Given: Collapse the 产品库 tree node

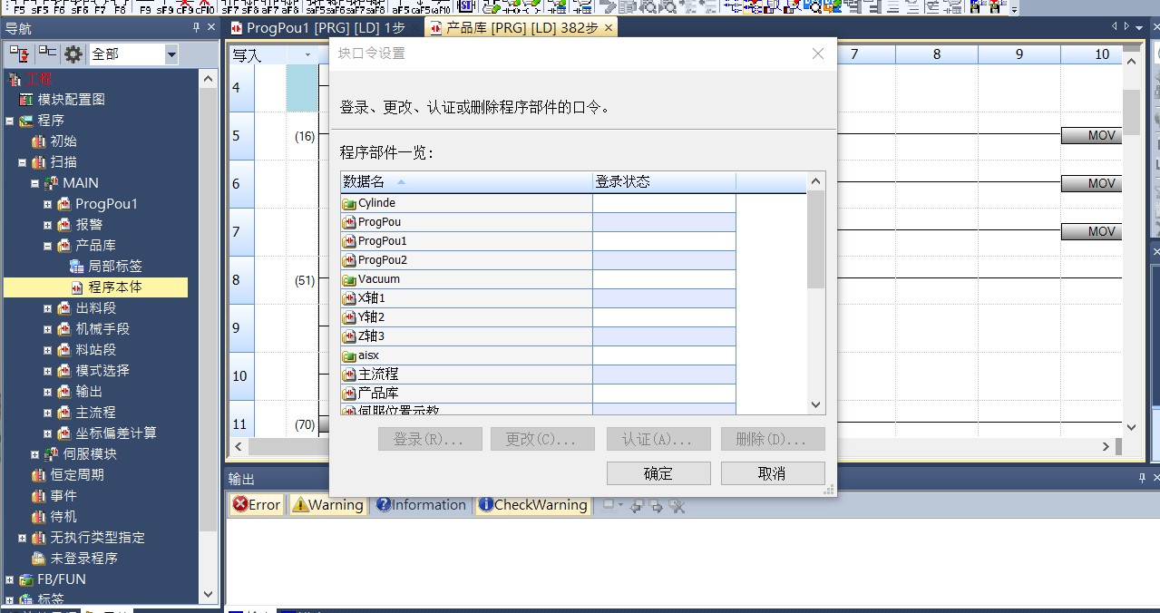Looking at the screenshot, I should [48, 246].
